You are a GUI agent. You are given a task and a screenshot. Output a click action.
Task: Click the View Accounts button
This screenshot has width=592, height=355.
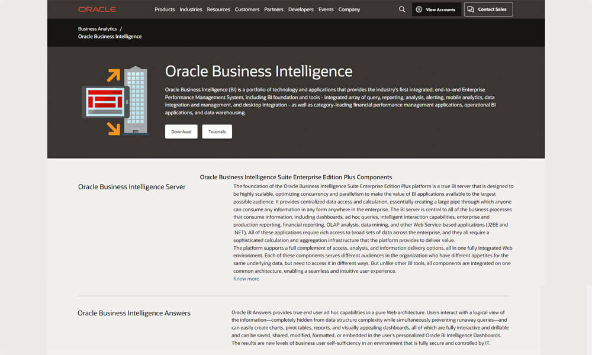pos(436,9)
